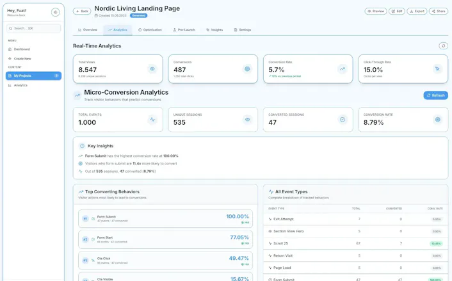Image resolution: width=452 pixels, height=281 pixels.
Task: Click the Edit button
Action: pyautogui.click(x=397, y=12)
